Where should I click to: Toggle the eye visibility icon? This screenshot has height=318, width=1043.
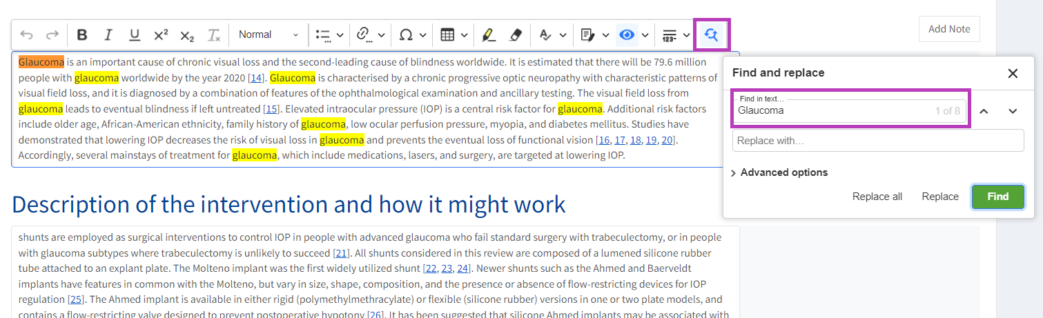coord(627,35)
